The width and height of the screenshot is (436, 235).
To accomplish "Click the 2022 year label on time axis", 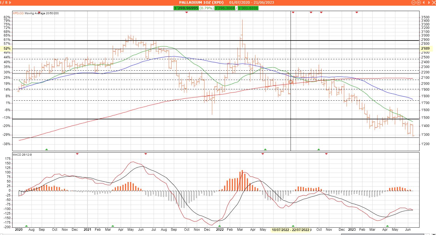I will [220, 230].
